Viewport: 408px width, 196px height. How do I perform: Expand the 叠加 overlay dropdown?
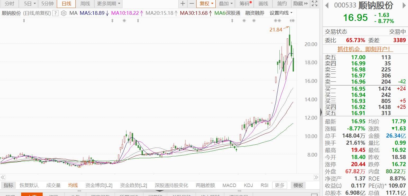coord(225,4)
